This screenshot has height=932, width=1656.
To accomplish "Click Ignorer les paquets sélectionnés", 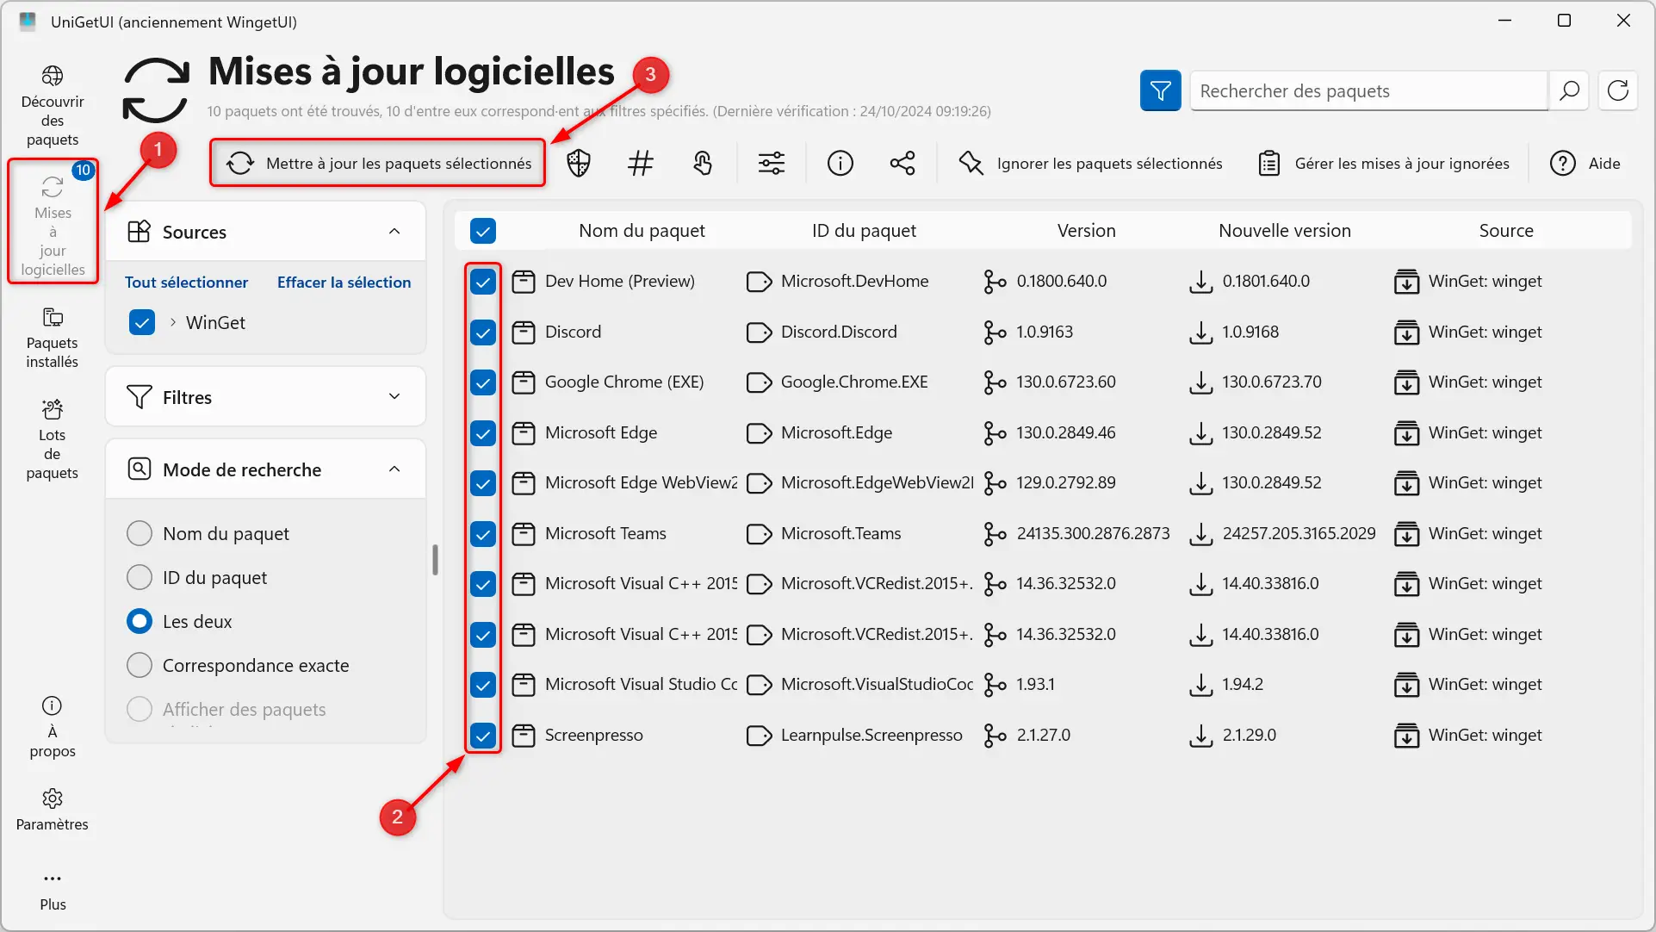I will pyautogui.click(x=1091, y=163).
